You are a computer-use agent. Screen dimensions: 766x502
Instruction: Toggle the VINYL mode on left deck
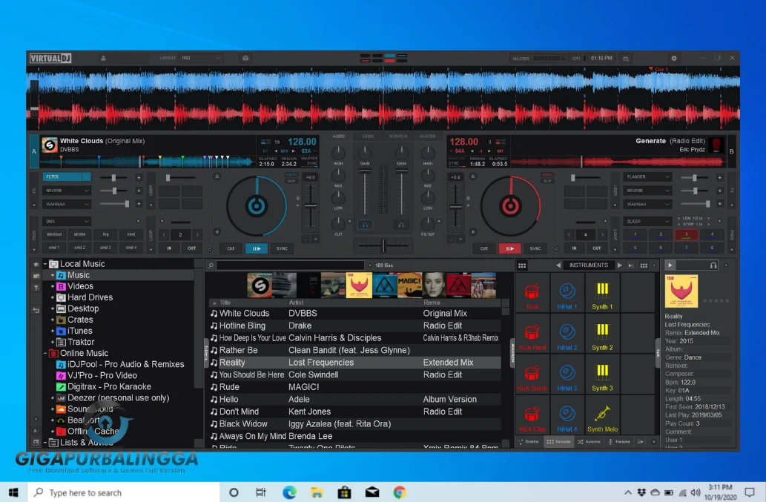pyautogui.click(x=292, y=175)
